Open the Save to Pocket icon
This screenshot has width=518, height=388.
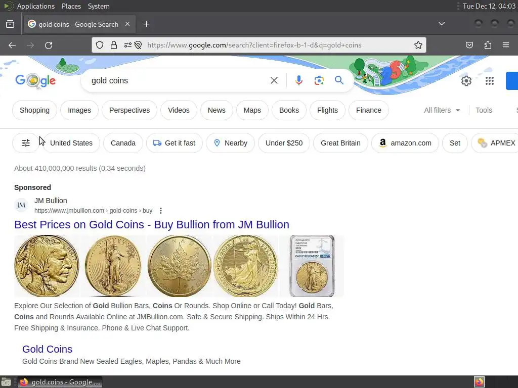469,45
